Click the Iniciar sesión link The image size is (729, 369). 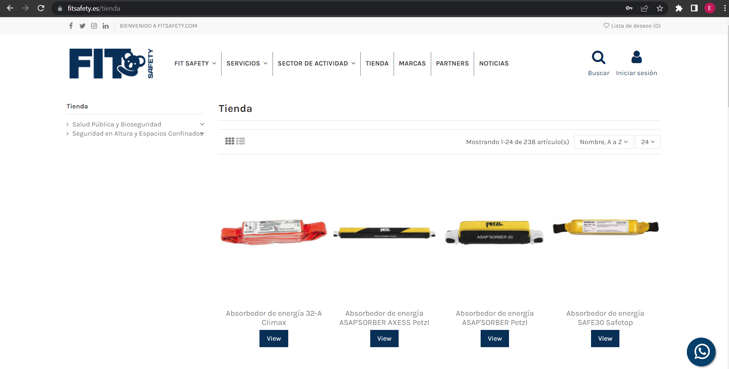(636, 73)
